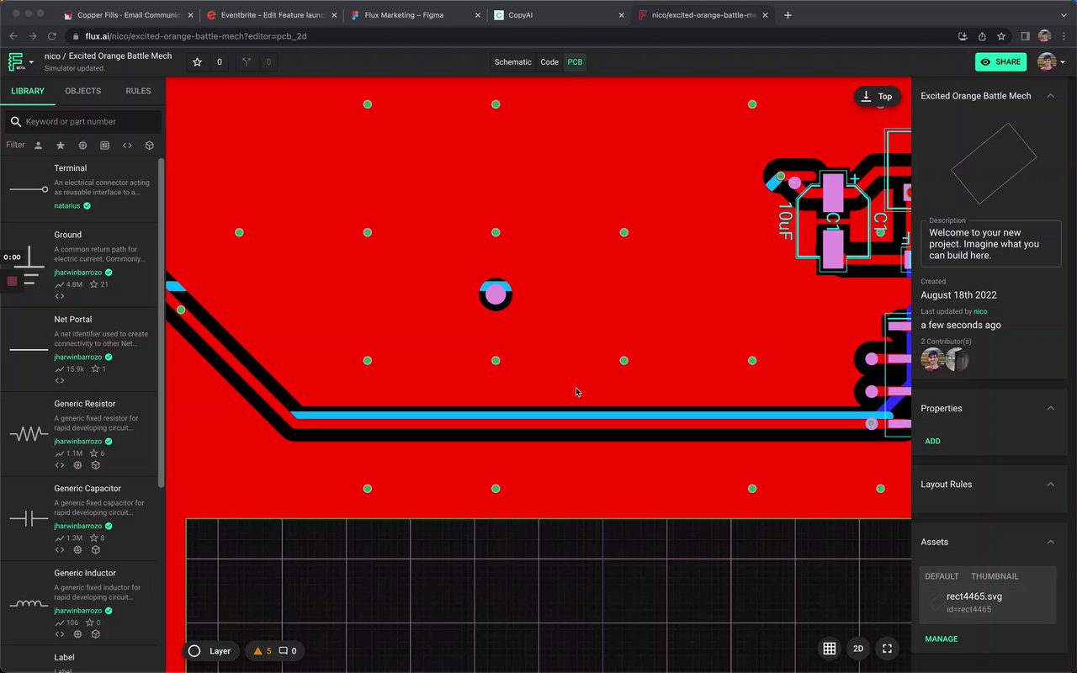
Task: Filter library by user-owned parts icon
Action: (38, 146)
